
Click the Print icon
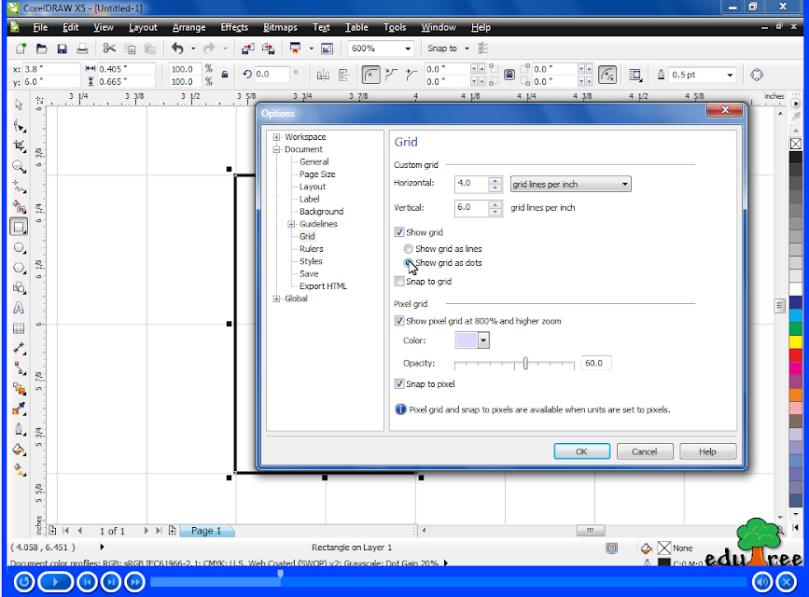pos(82,49)
